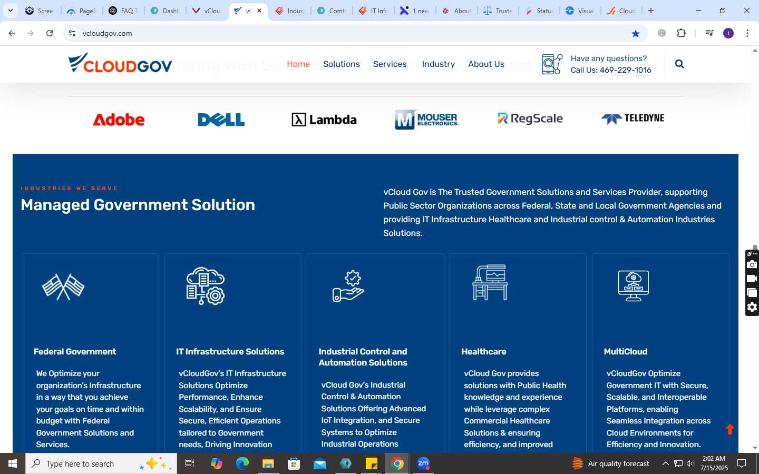
Task: Open the IT Infrastructure Solutions heading
Action: [x=230, y=351]
